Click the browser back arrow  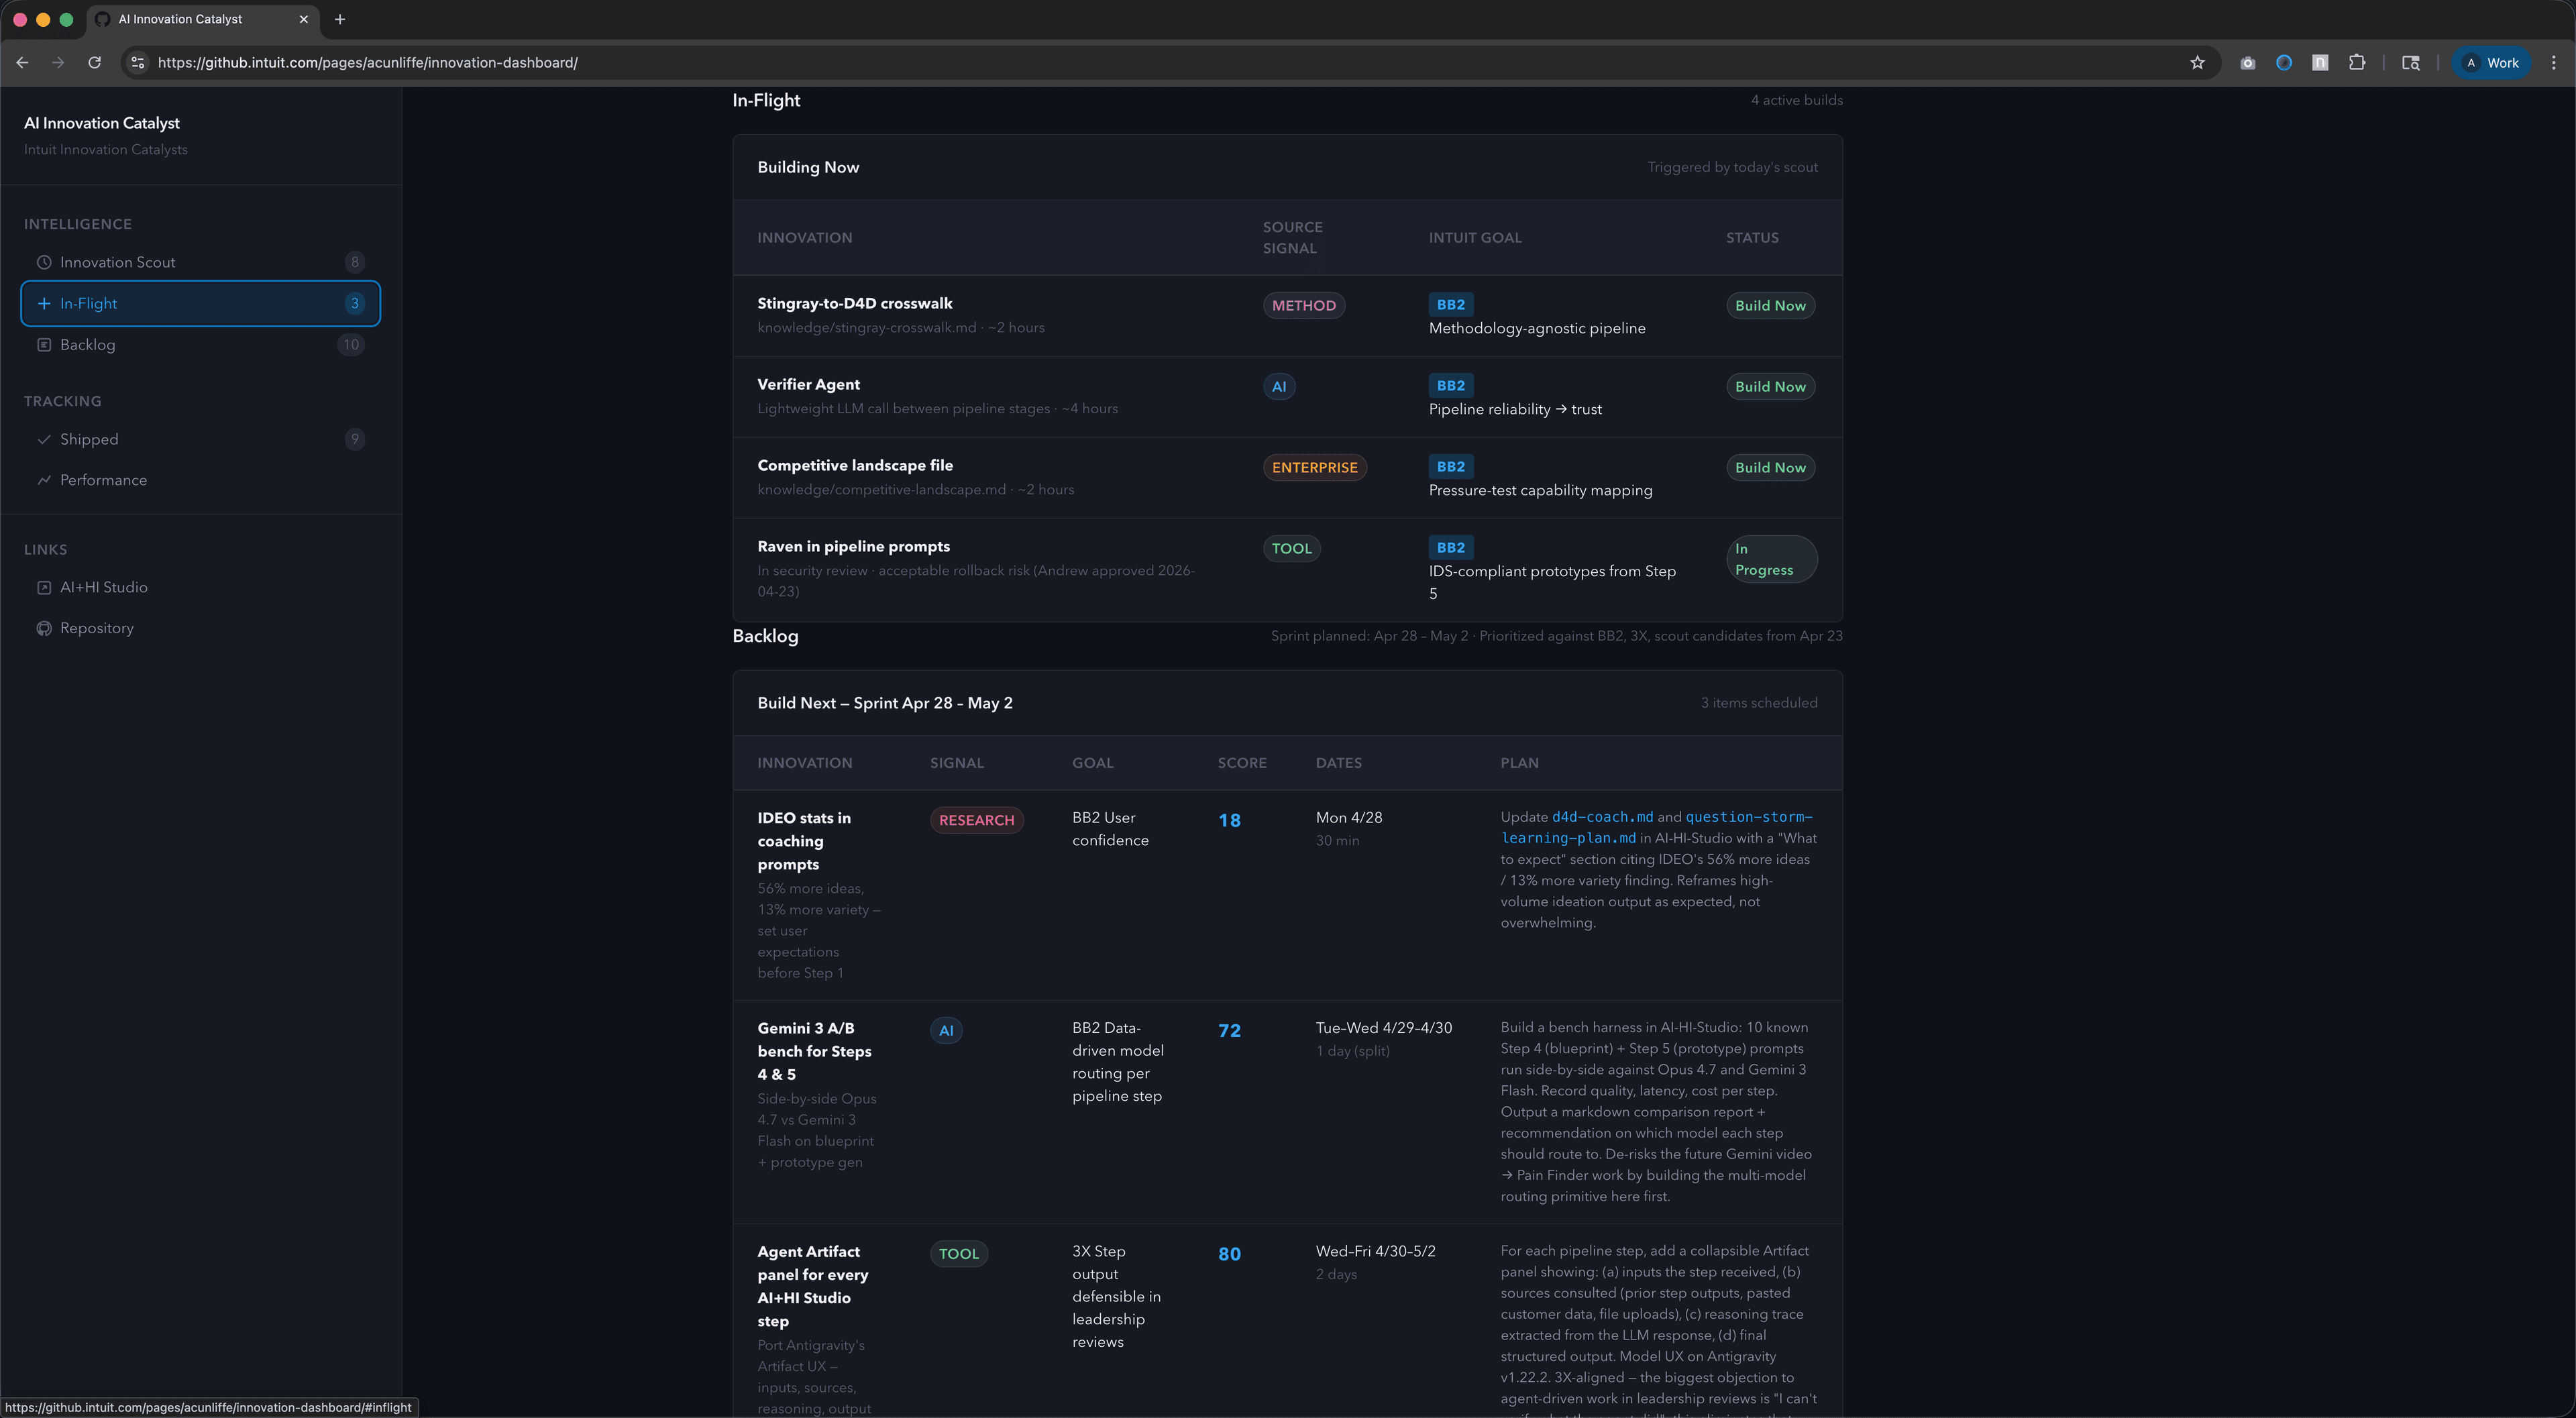[22, 62]
